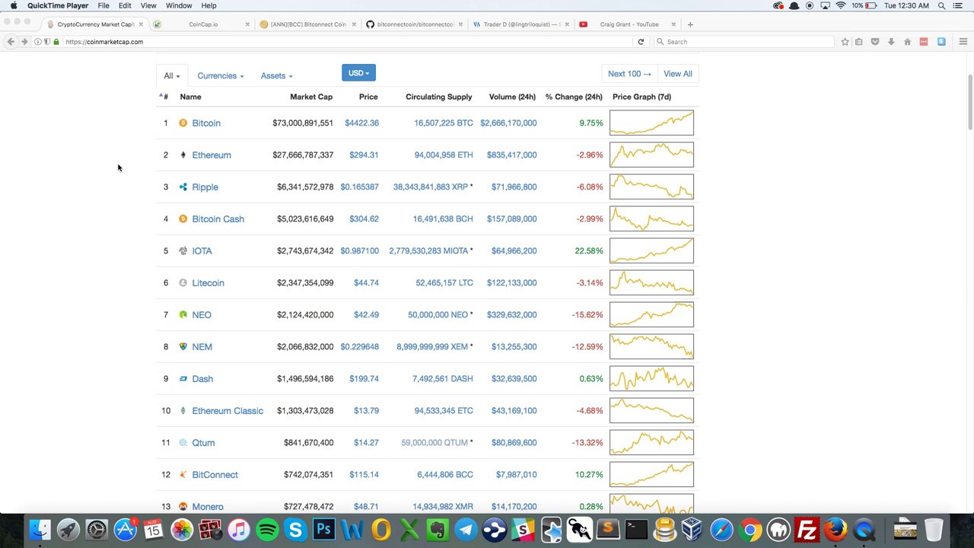Click the Ethereum price $294.31
974x548 pixels.
364,155
